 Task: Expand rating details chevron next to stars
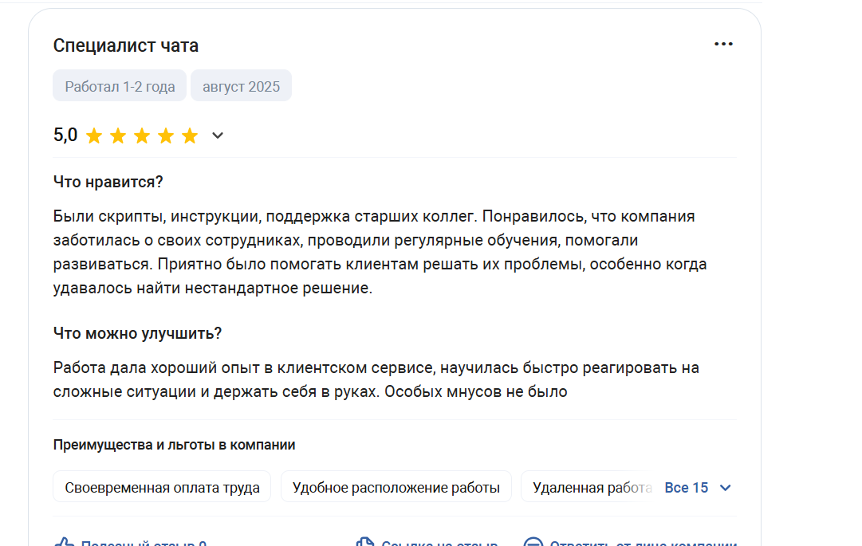218,136
